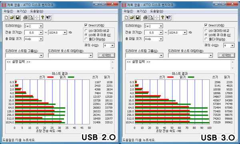240x144 pixels.
Task: Toggle Direct I/O checkbox in USB 2.0 window
Action: pos(86,25)
